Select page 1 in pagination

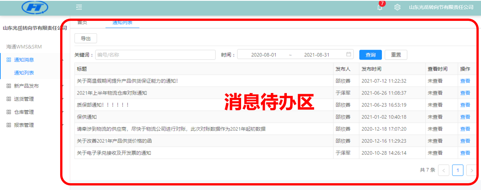(458, 170)
